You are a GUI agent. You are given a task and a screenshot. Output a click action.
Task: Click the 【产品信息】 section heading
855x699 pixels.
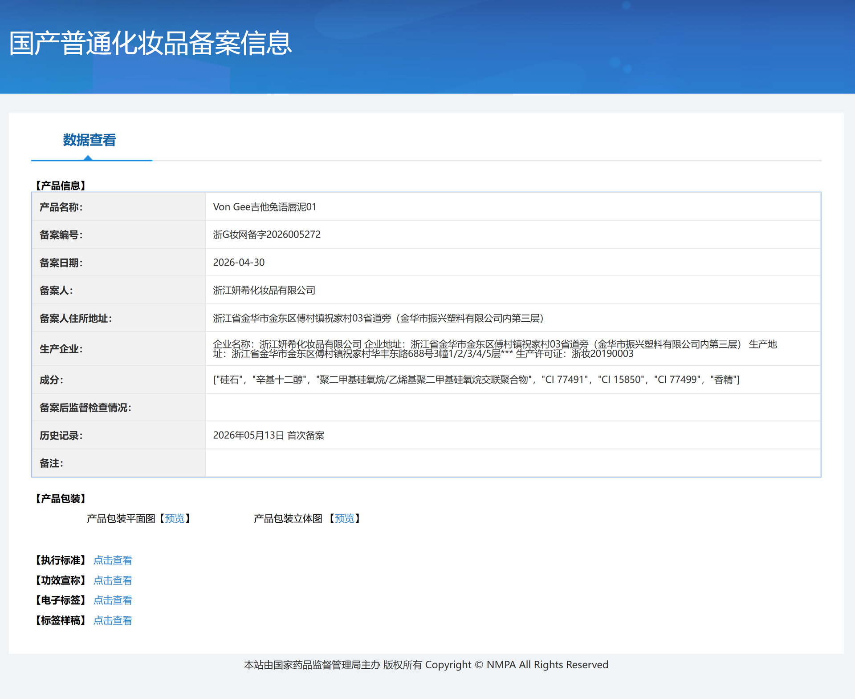(x=61, y=186)
